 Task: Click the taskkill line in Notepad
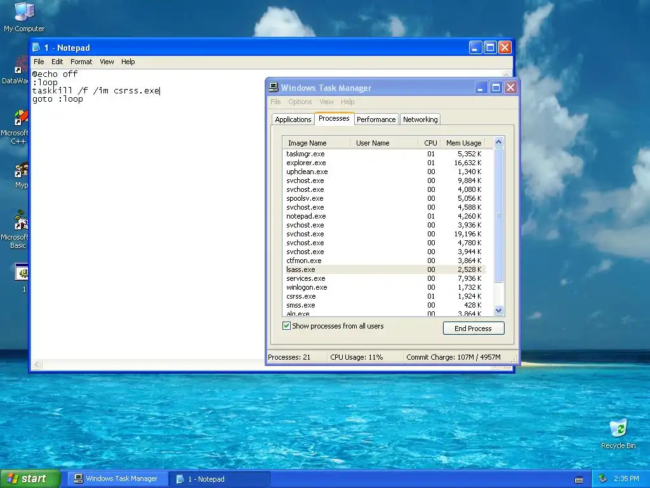click(96, 90)
